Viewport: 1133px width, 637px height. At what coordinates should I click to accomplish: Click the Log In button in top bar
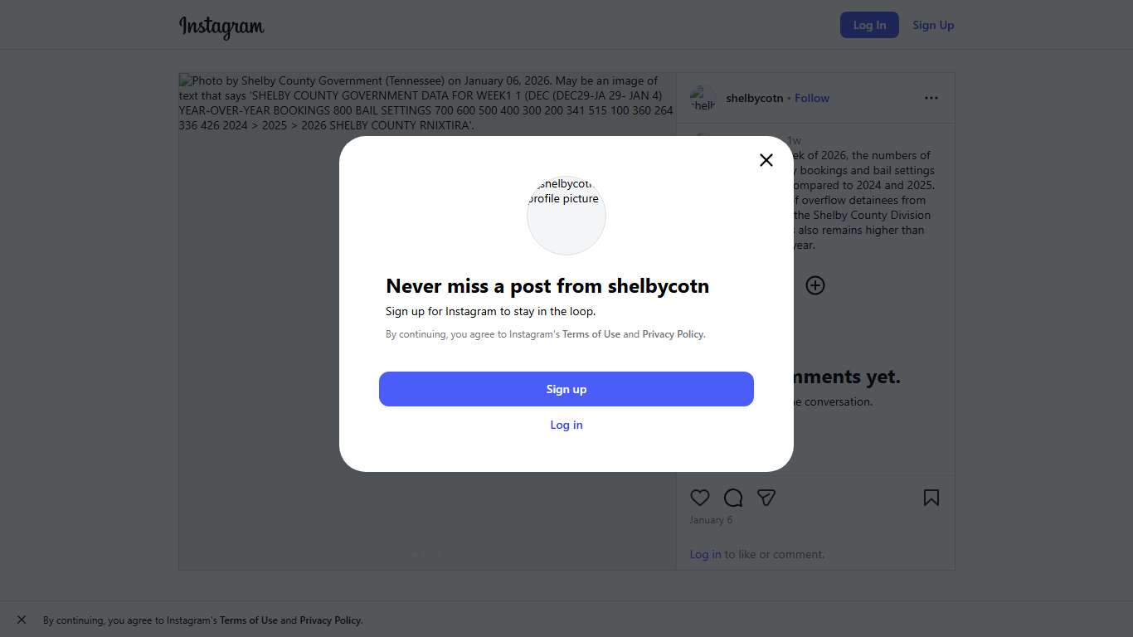pyautogui.click(x=869, y=25)
